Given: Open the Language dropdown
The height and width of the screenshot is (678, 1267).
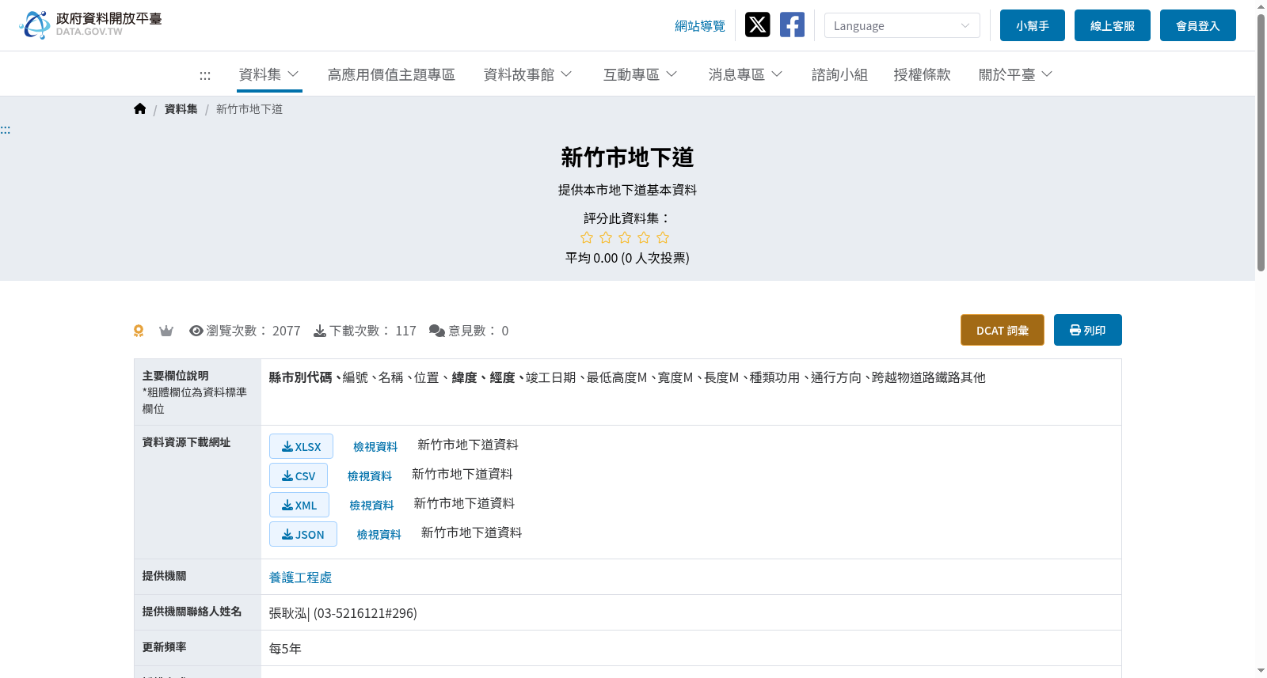Looking at the screenshot, I should click(902, 25).
